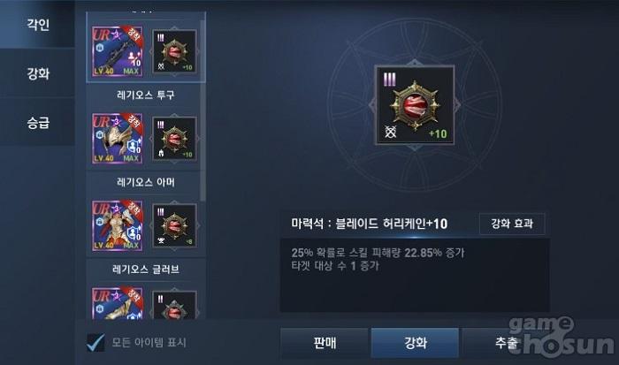Toggle the 모든 아이템 표시 checkbox
This screenshot has width=619, height=365.
[x=96, y=342]
